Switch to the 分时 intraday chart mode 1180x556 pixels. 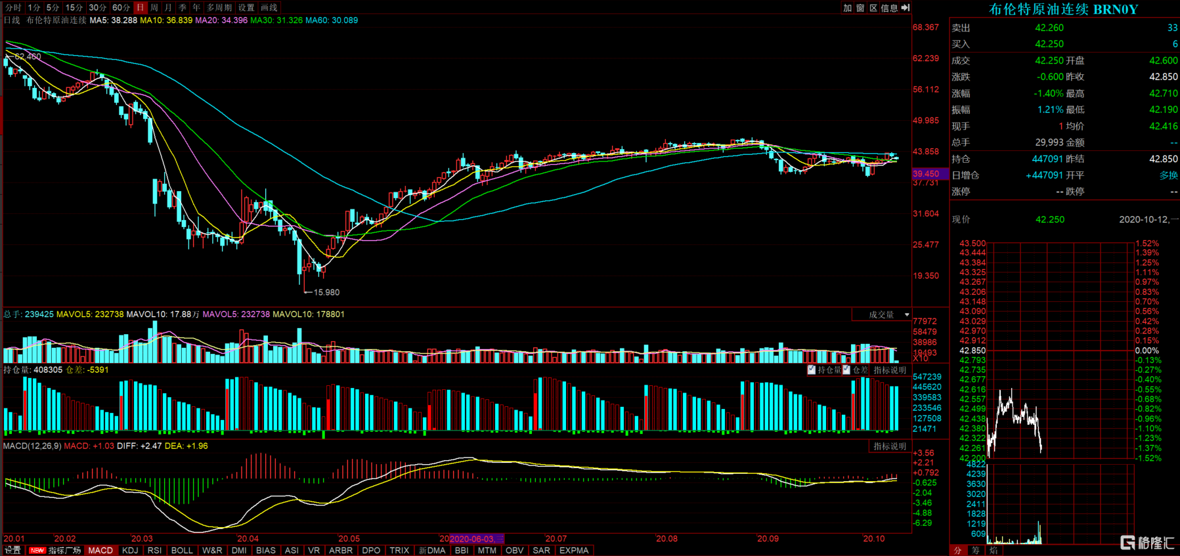(13, 8)
